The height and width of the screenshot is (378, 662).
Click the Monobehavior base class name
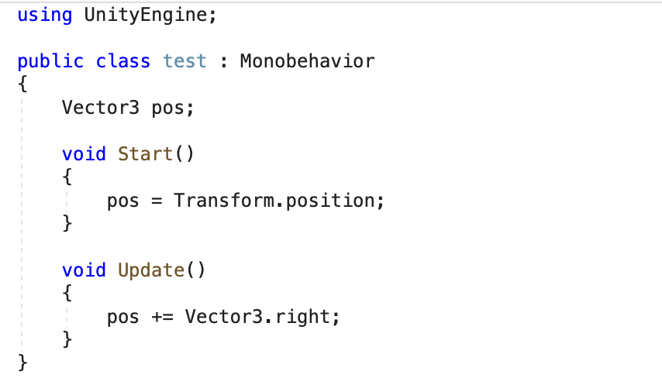[x=307, y=61]
